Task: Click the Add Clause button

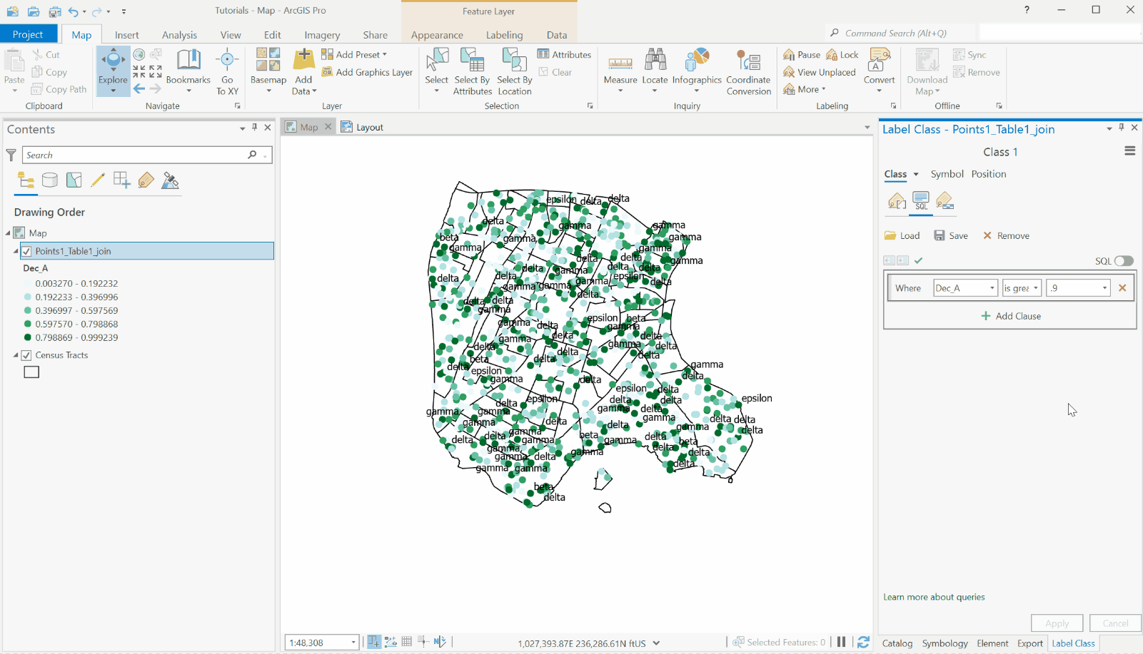Action: [x=1009, y=316]
